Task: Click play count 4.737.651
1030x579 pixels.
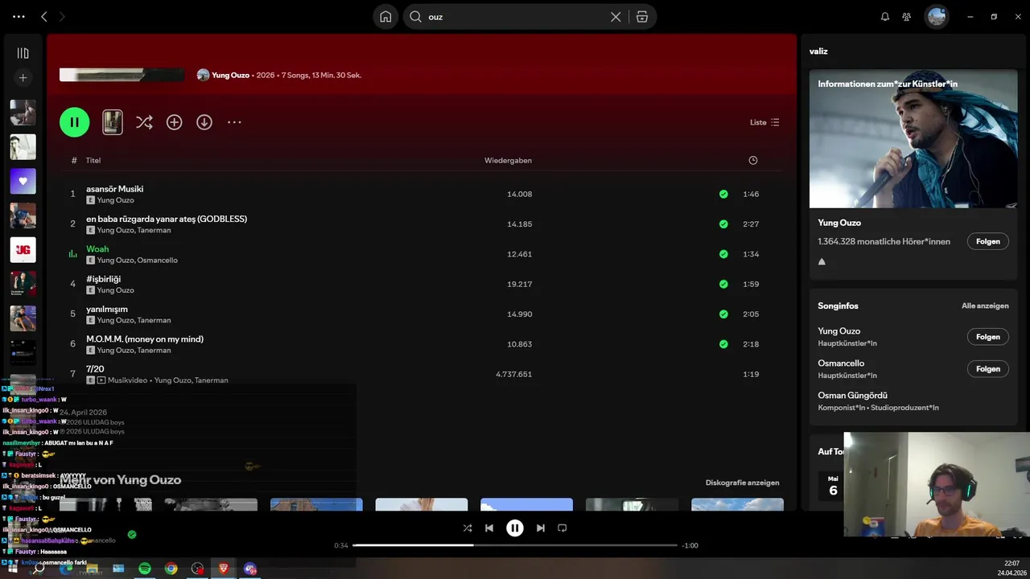Action: click(x=513, y=374)
